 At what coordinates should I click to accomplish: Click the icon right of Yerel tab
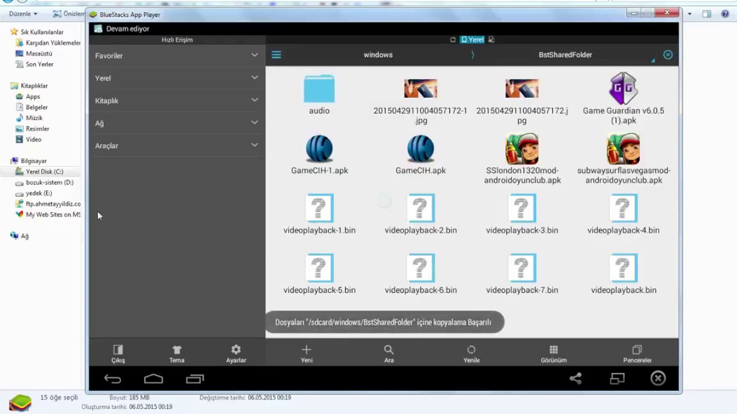[491, 40]
